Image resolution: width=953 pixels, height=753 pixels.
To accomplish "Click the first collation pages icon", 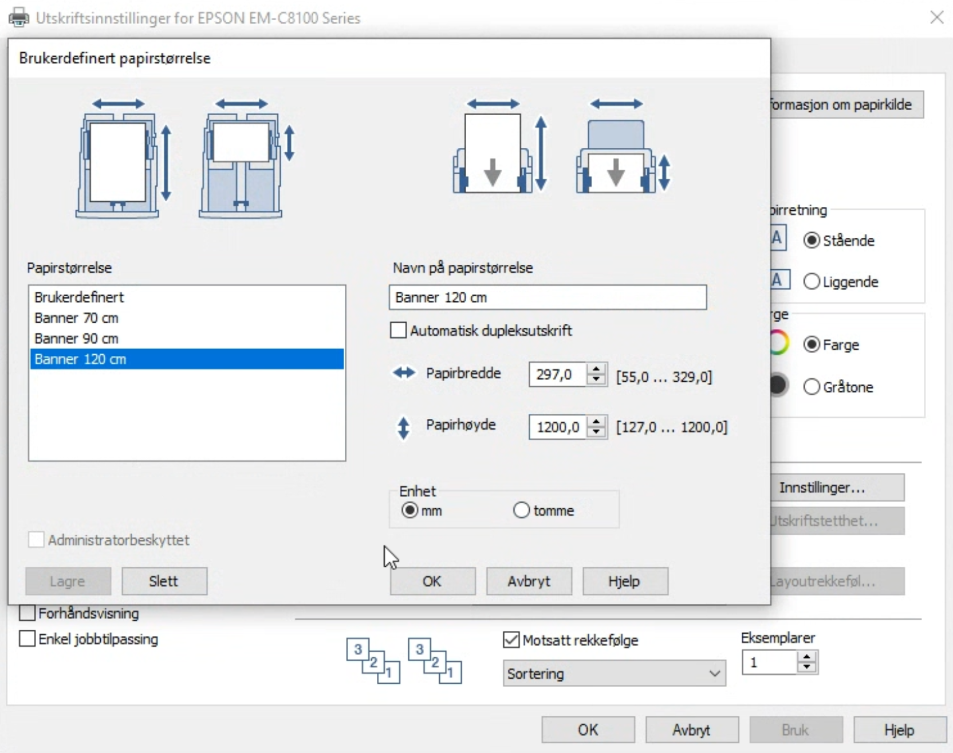I will (373, 661).
